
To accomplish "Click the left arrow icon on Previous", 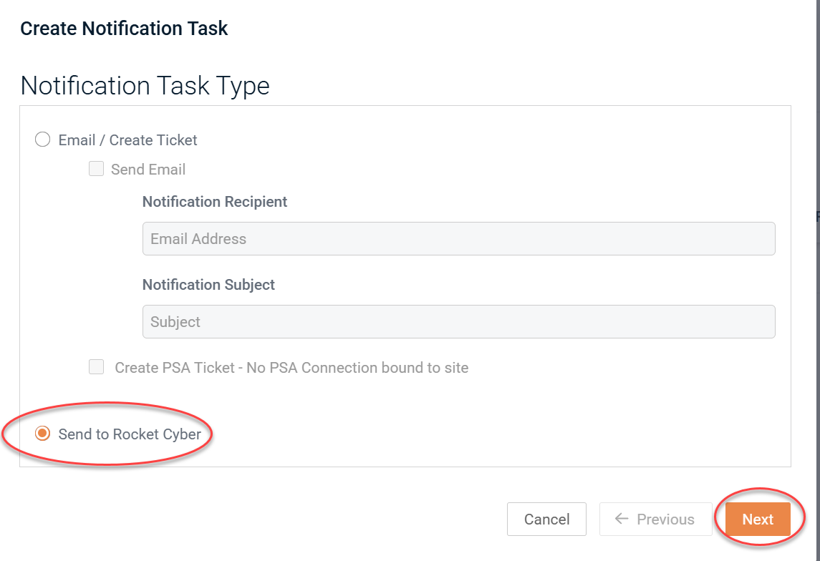I will (622, 519).
